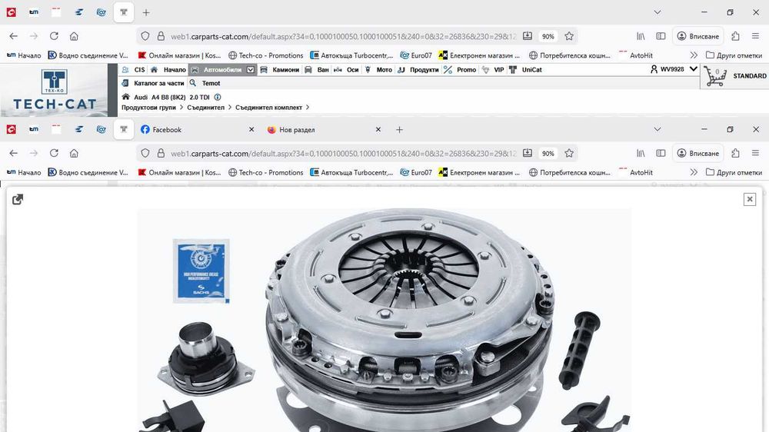769x432 pixels.
Task: Focus the upper window address bar URL
Action: (343, 36)
